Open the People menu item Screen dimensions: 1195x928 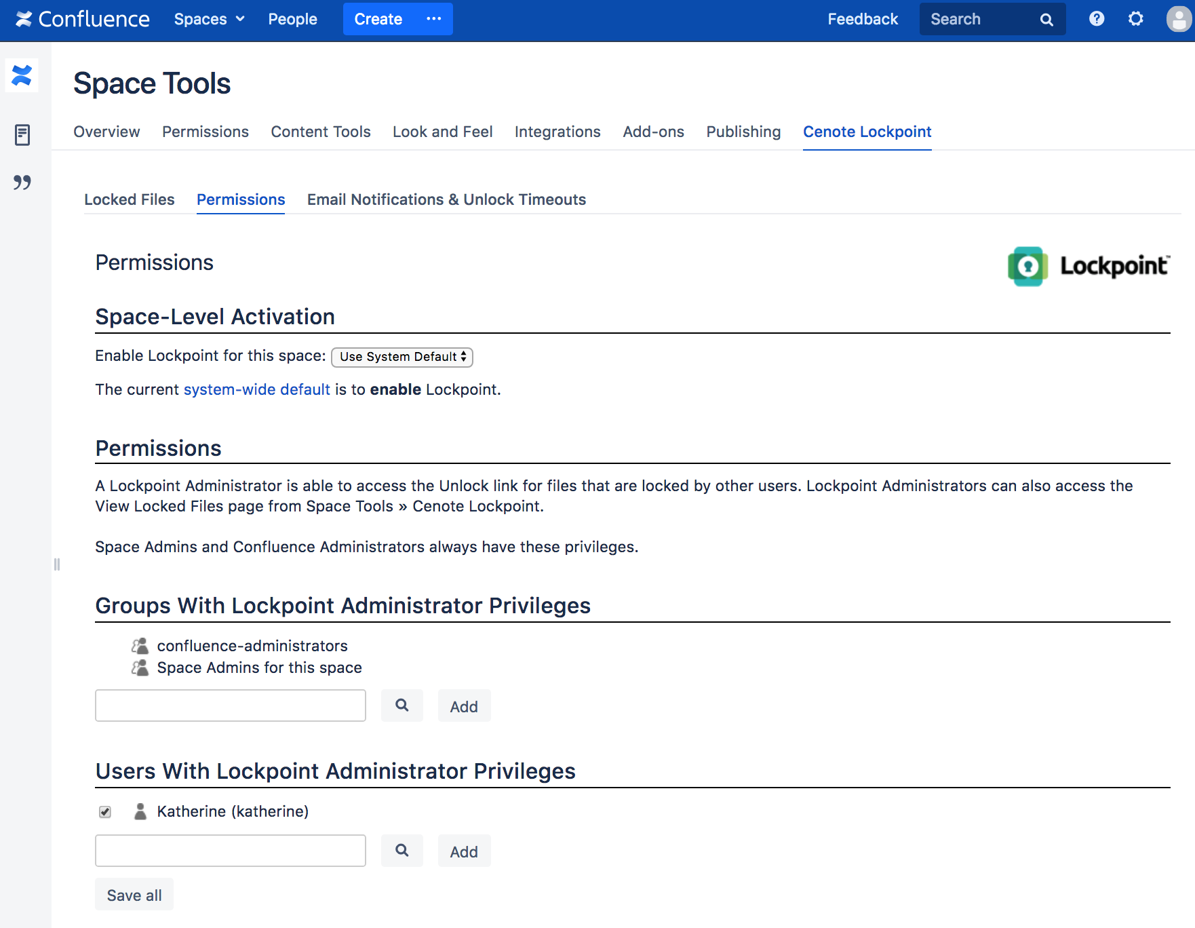[292, 19]
